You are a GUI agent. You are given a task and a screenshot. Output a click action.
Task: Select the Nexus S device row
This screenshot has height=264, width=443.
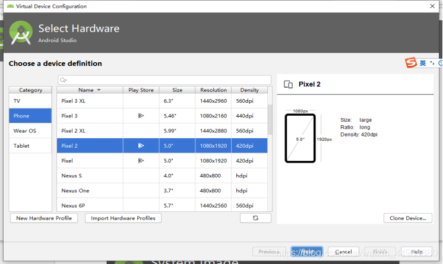point(162,176)
